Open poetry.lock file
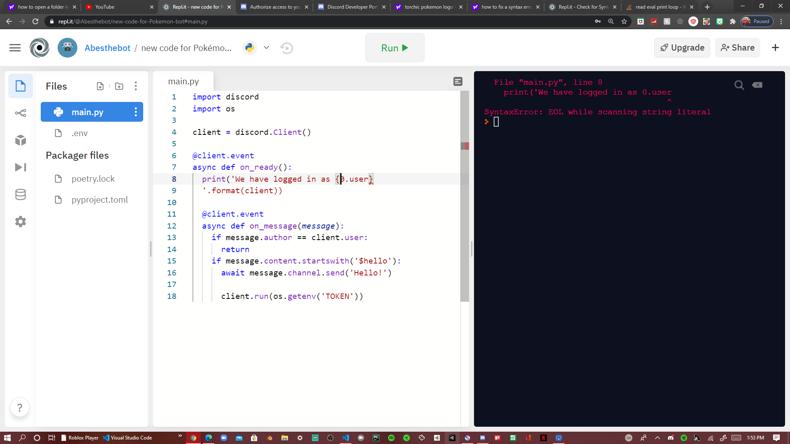Screen dimensions: 790x444 (93, 179)
